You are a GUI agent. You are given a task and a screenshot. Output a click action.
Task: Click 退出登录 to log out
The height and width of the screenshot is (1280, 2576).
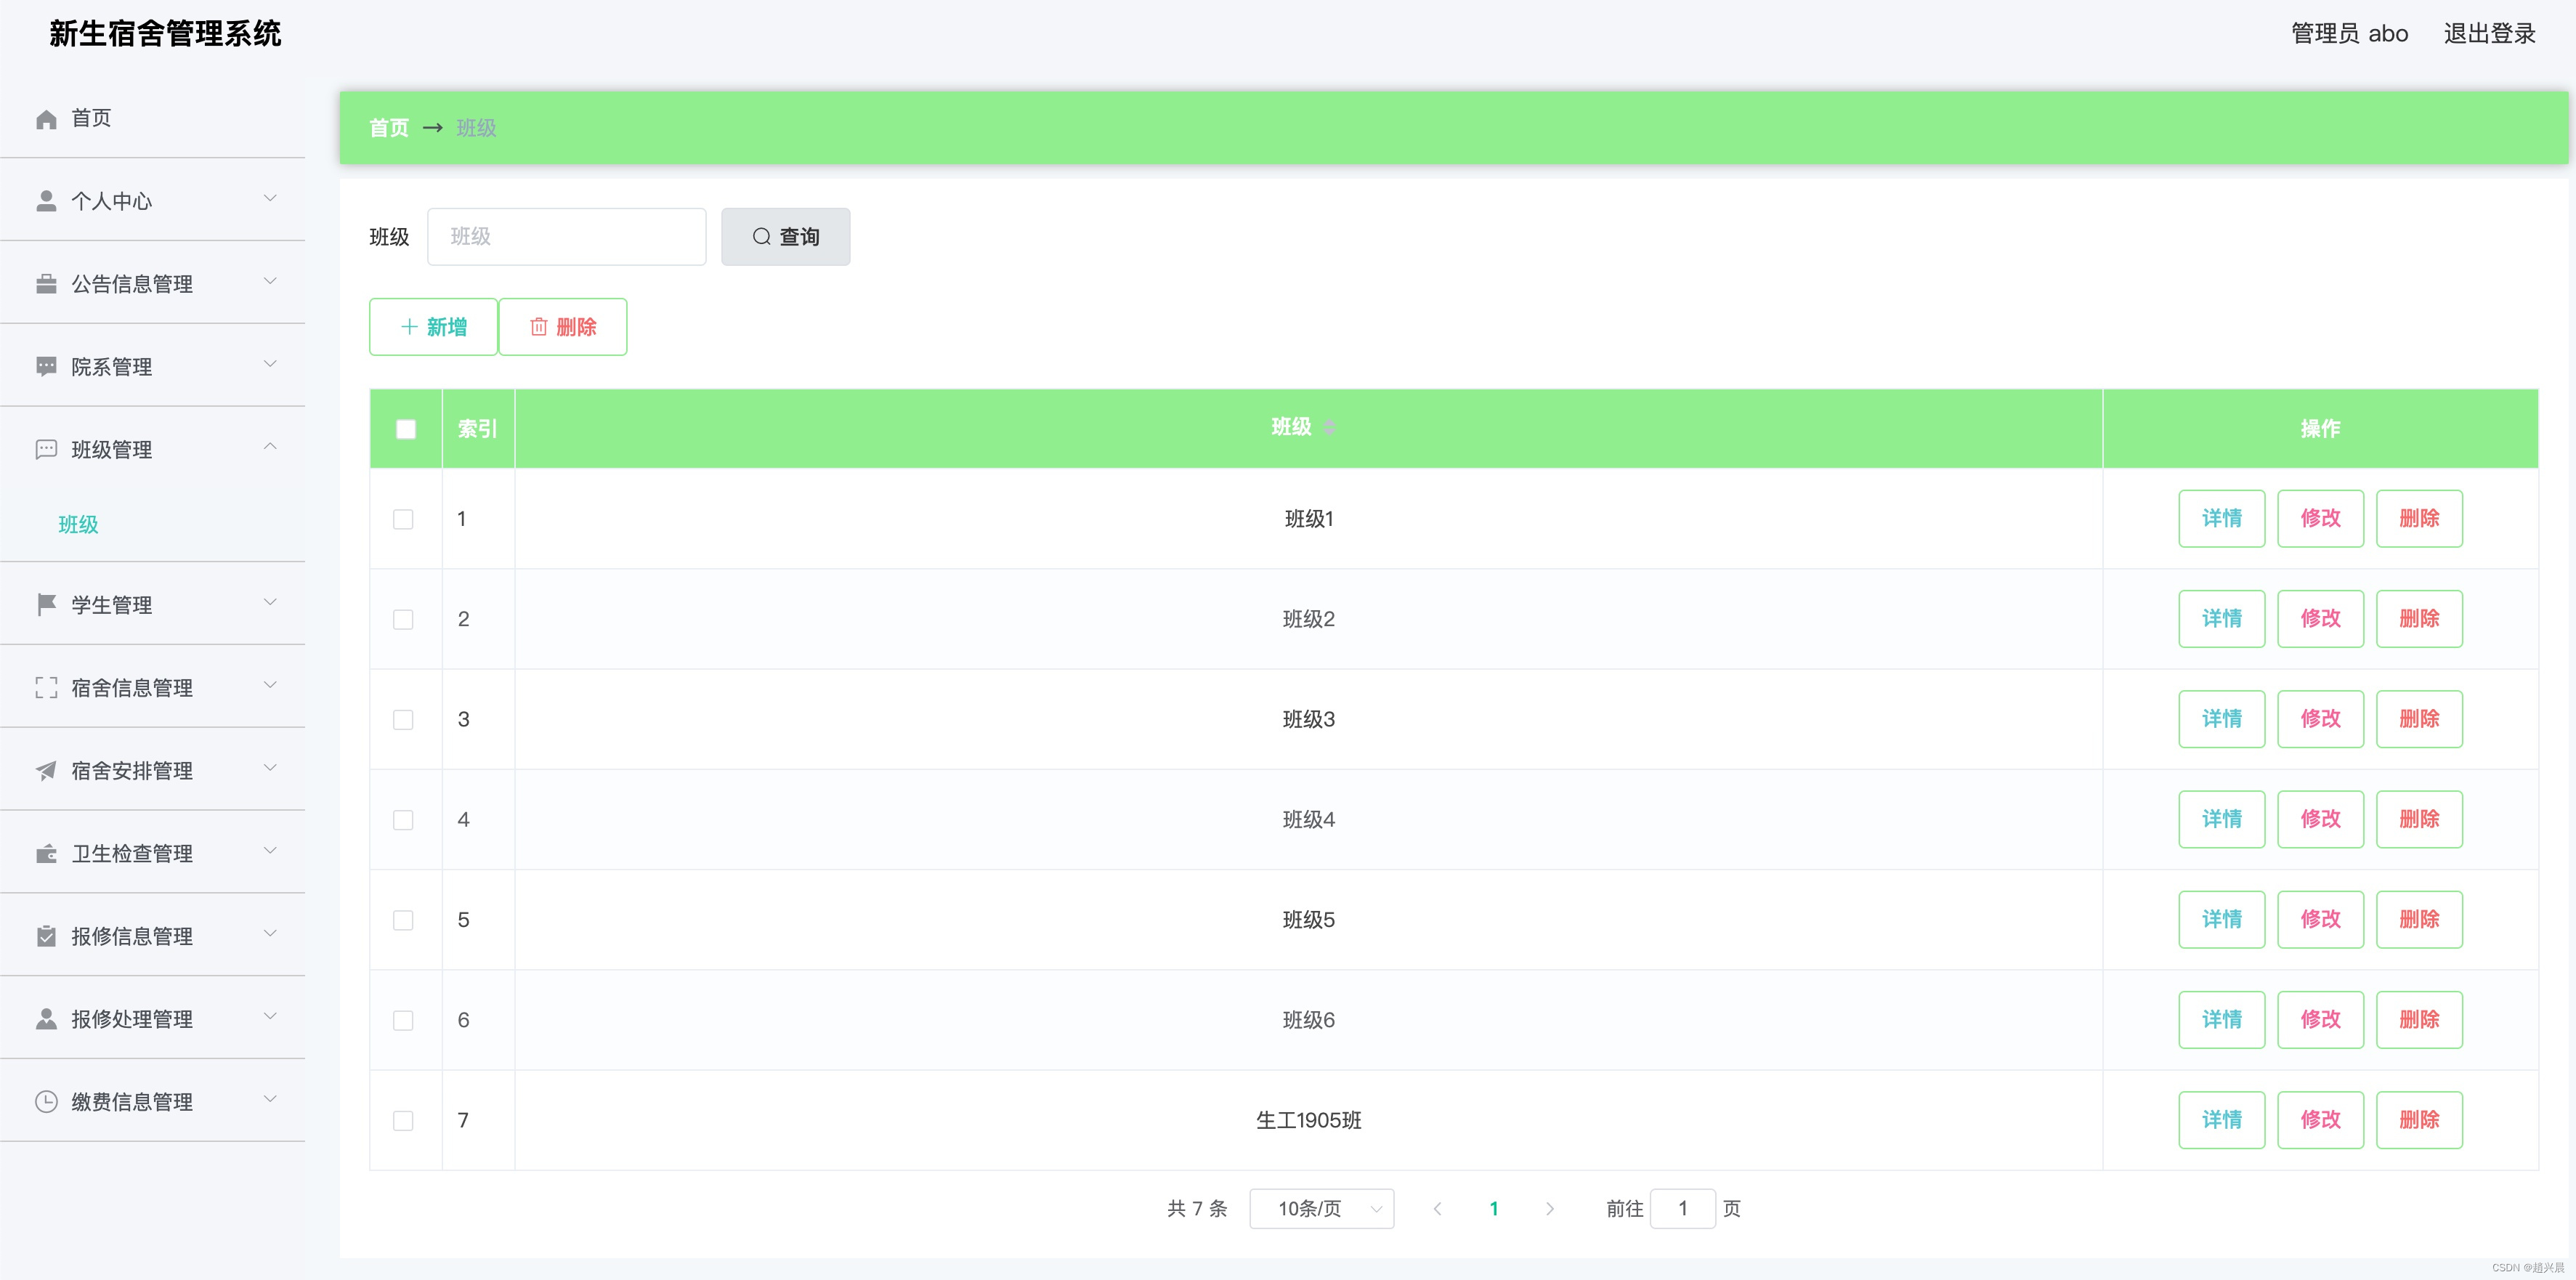click(x=2489, y=34)
